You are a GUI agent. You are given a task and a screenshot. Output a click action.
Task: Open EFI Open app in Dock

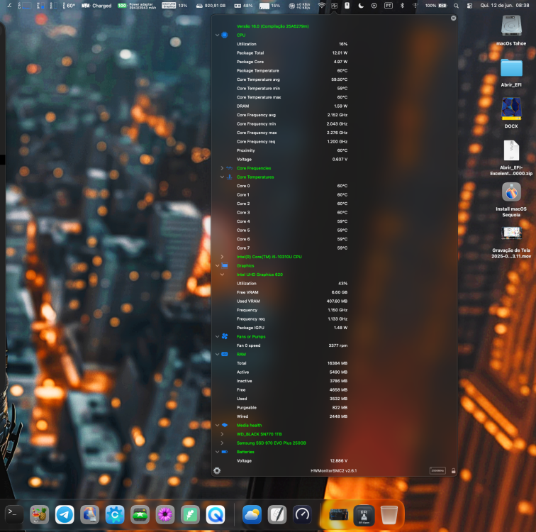(364, 515)
